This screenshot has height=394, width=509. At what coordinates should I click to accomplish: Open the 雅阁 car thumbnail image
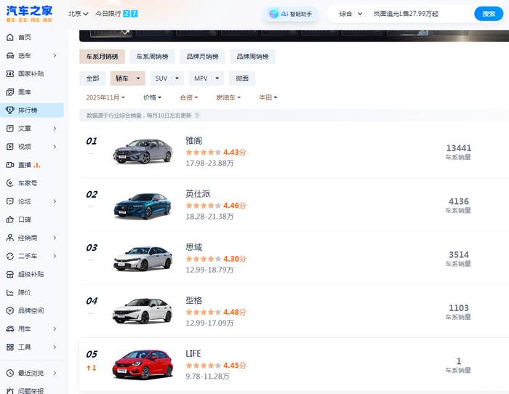click(x=143, y=151)
